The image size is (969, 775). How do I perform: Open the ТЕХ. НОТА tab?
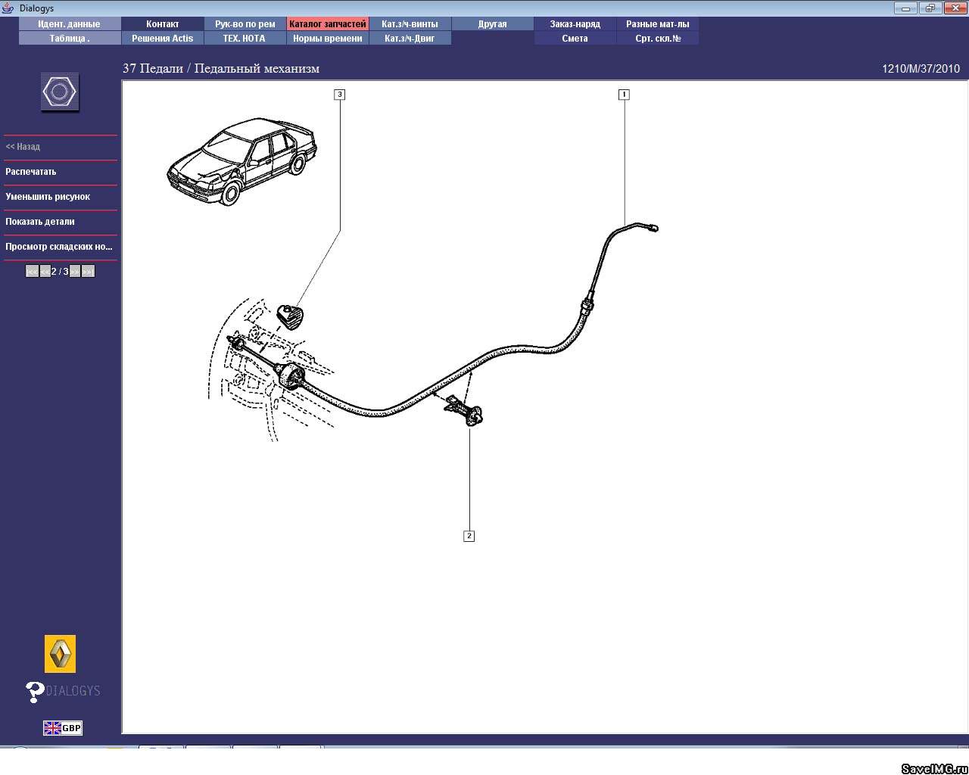coord(245,39)
